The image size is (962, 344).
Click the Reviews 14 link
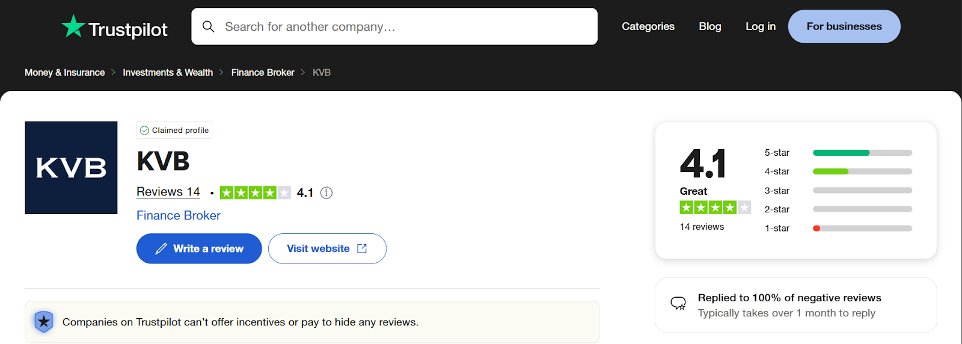coord(168,192)
